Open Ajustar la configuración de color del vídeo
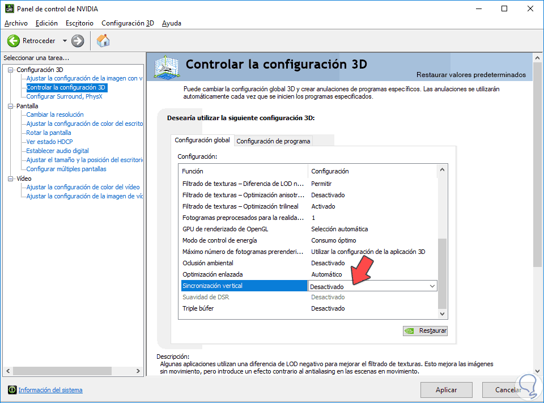The height and width of the screenshot is (403, 544). [x=83, y=187]
